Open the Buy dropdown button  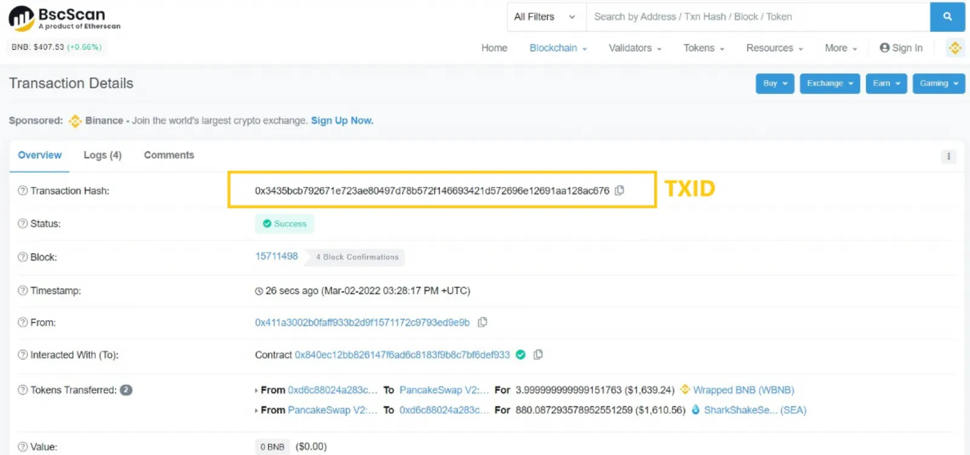pyautogui.click(x=775, y=84)
